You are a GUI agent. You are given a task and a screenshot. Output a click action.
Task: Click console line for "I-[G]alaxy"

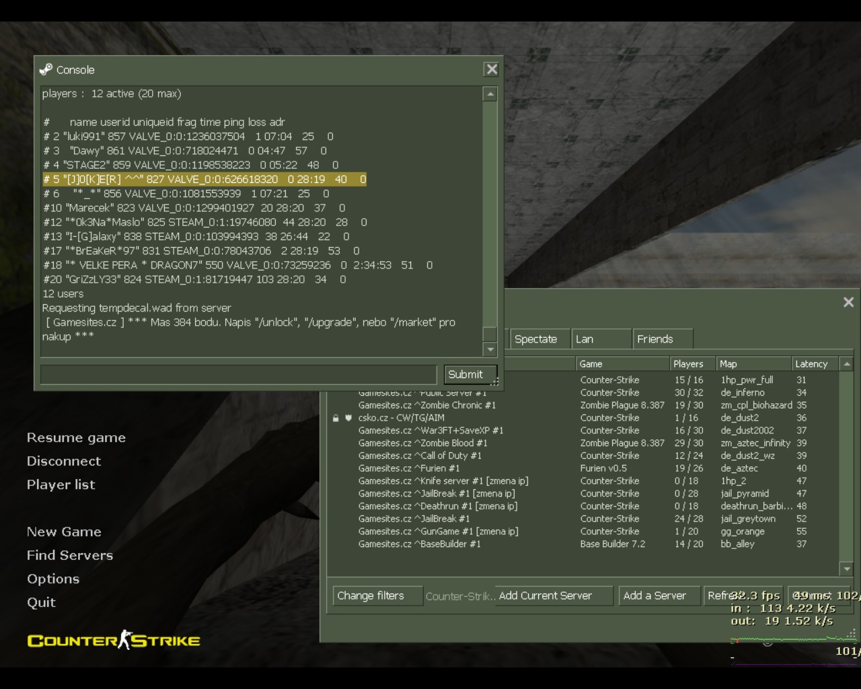tap(196, 236)
